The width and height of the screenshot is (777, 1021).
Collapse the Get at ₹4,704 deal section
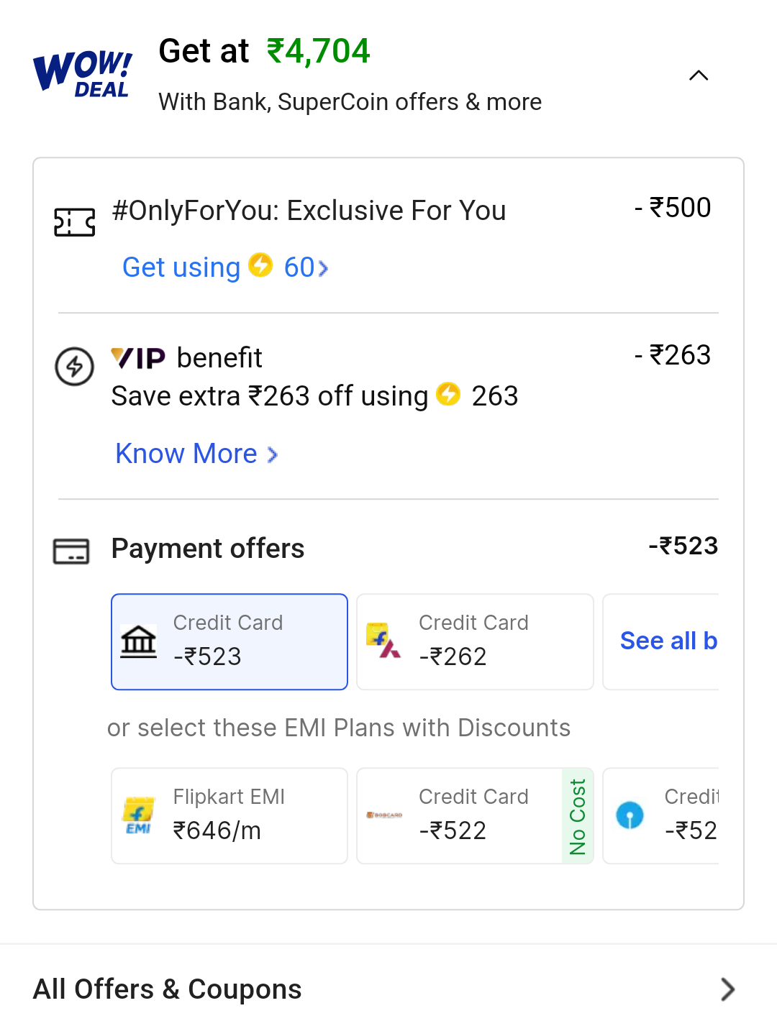699,75
